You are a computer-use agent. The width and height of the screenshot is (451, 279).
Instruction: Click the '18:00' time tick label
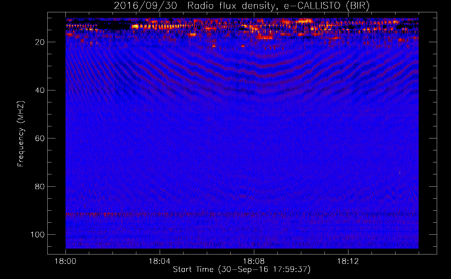66,261
